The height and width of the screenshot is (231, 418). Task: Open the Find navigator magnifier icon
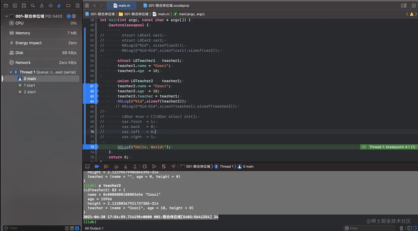pyautogui.click(x=33, y=6)
